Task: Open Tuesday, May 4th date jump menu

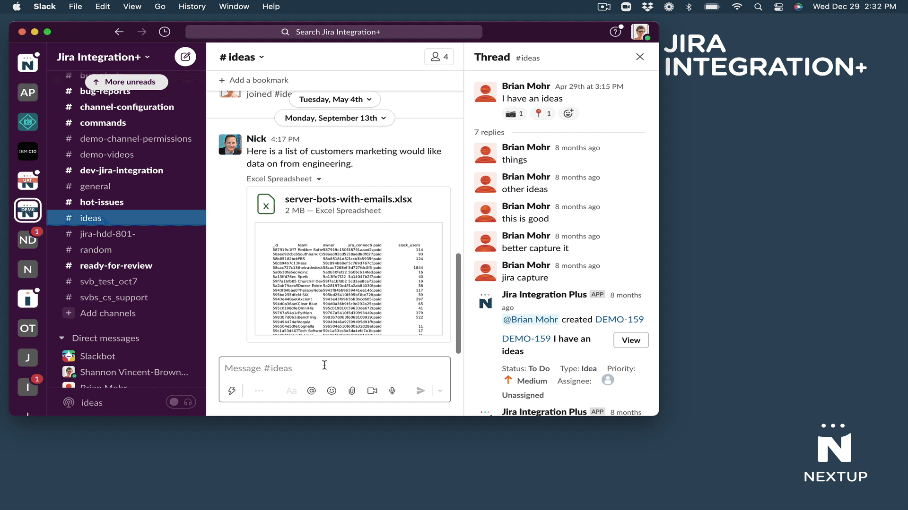Action: coord(335,99)
